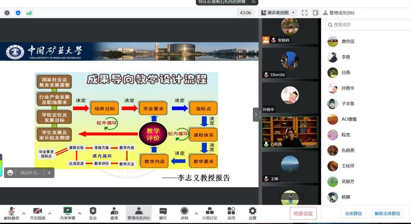
Task: Unmute microphone via 解除静音
Action: [12, 213]
